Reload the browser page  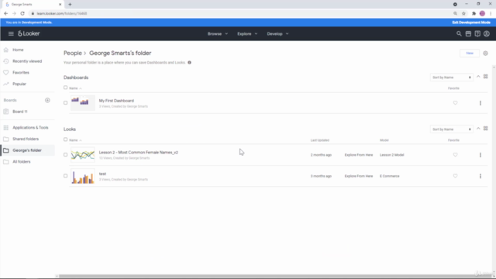click(22, 14)
